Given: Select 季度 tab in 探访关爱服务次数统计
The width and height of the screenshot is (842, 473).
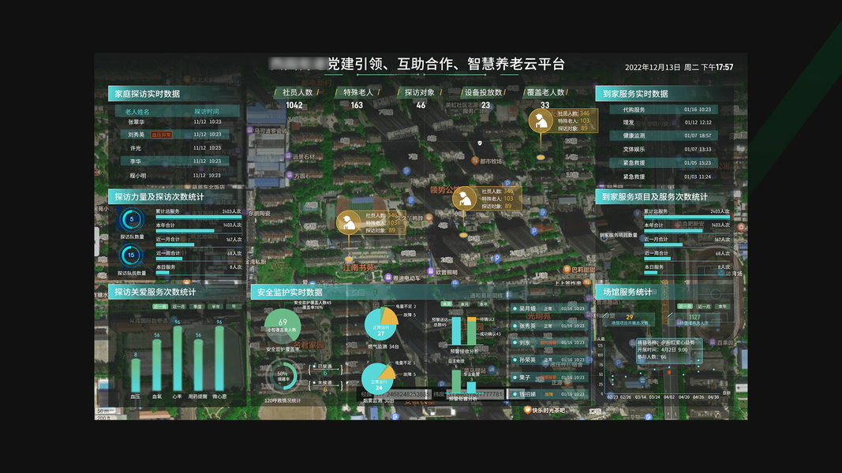Looking at the screenshot, I should pos(197,307).
